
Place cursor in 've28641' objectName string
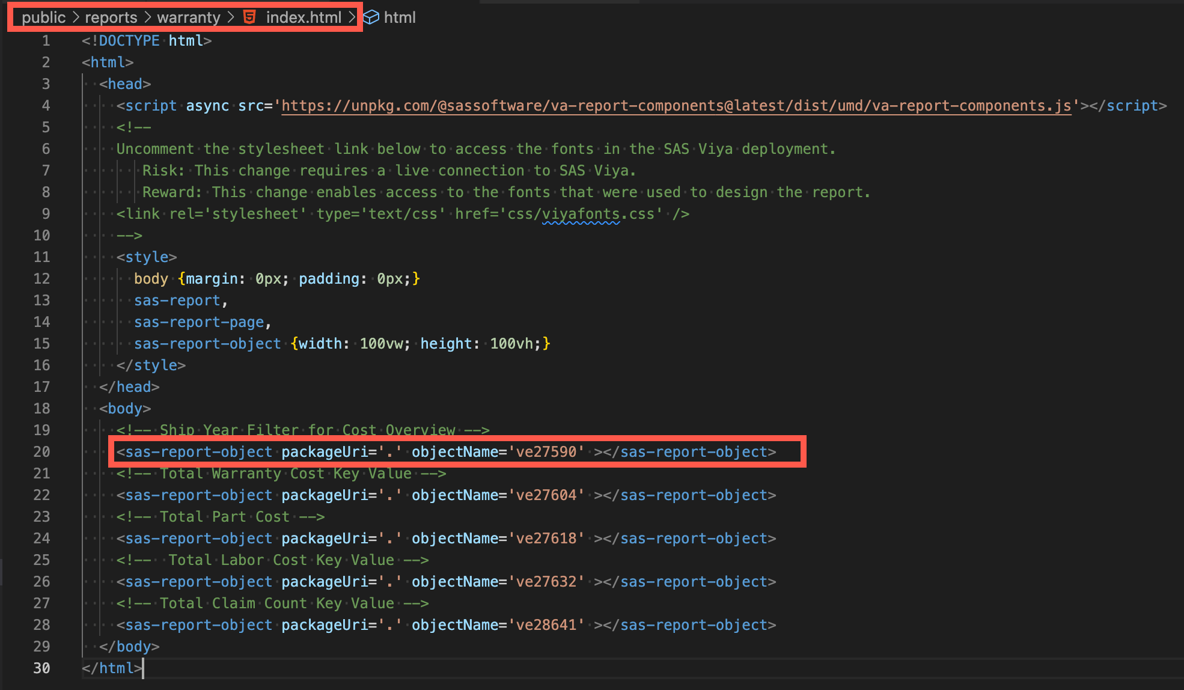point(546,625)
